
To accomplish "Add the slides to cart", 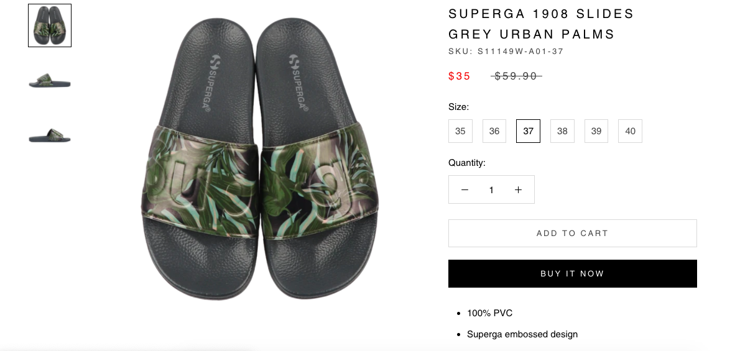I will point(573,233).
